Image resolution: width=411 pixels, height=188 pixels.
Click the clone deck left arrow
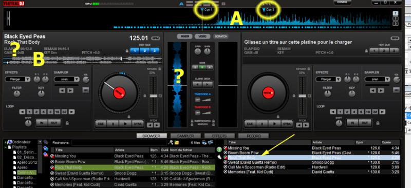coord(197,84)
